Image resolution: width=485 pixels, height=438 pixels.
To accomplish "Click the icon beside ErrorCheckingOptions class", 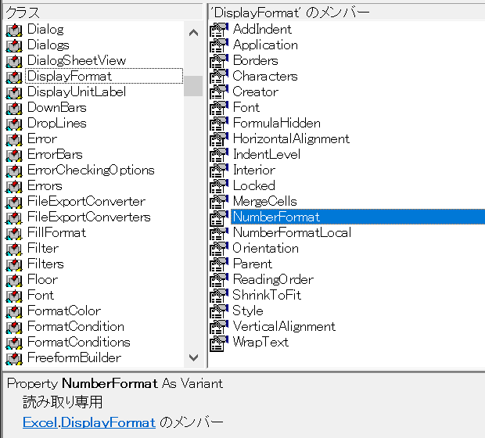I will [x=14, y=171].
